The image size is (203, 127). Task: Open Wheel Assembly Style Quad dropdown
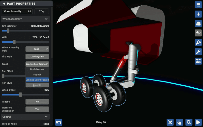click(37, 49)
